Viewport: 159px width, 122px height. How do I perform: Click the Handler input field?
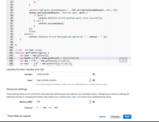63,74
